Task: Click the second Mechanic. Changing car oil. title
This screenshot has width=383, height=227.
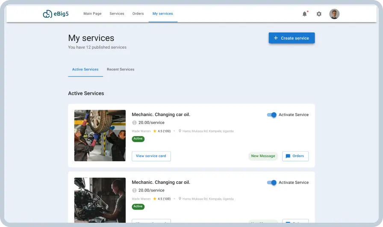Action: pos(161,182)
